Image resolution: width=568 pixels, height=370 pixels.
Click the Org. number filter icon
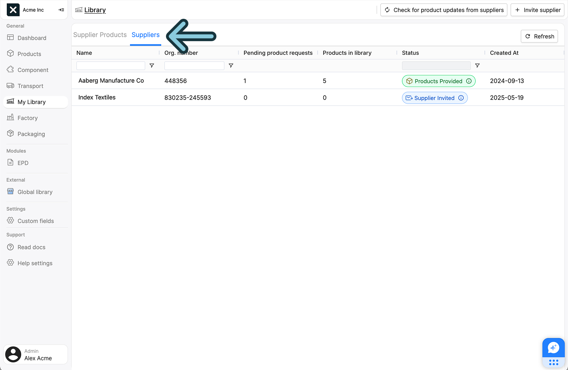pos(231,66)
